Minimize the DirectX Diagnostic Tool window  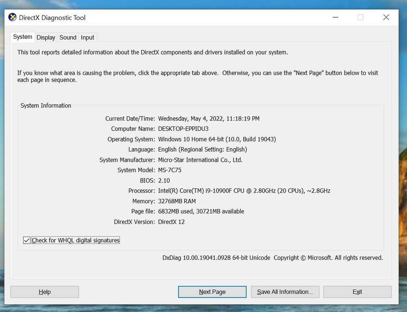[x=335, y=18]
